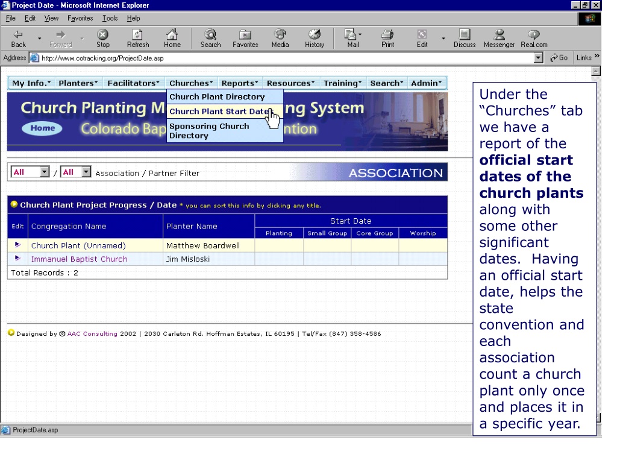This screenshot has height=463, width=617.
Task: Click the Back toolbar button
Action: coord(18,39)
